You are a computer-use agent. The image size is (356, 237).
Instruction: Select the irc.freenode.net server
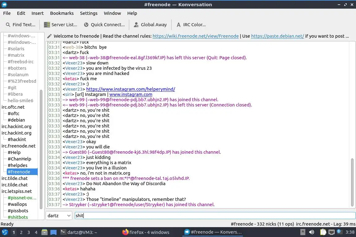[19, 146]
